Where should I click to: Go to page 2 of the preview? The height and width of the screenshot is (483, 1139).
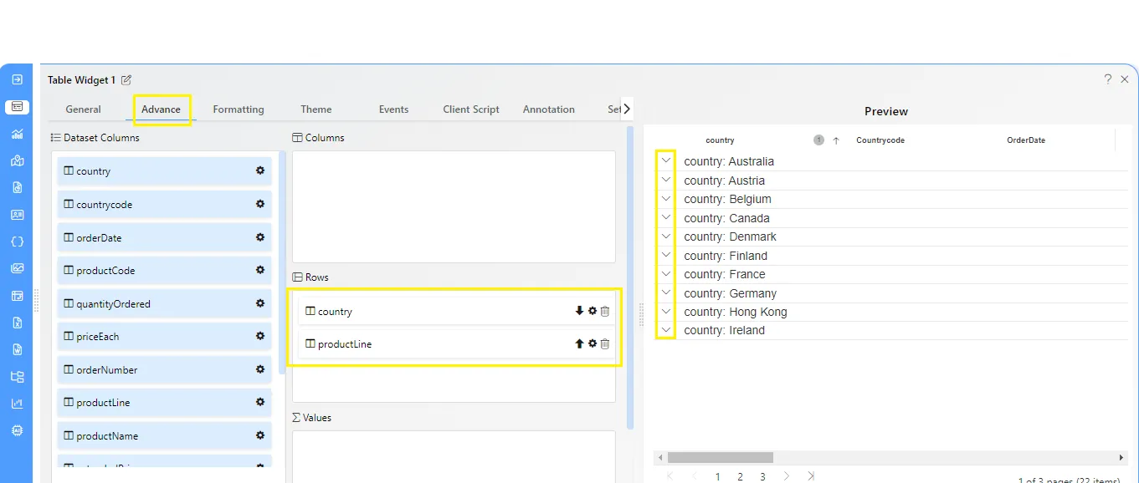coord(740,476)
